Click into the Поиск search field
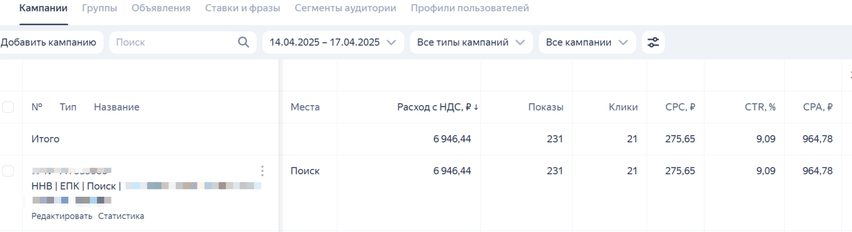Image resolution: width=852 pixels, height=232 pixels. point(174,42)
